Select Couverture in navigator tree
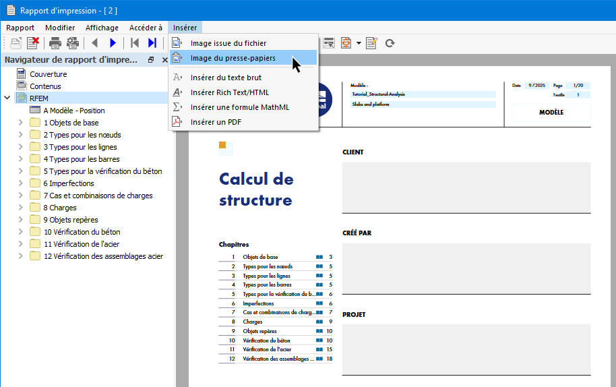This screenshot has width=616, height=387. pyautogui.click(x=49, y=74)
